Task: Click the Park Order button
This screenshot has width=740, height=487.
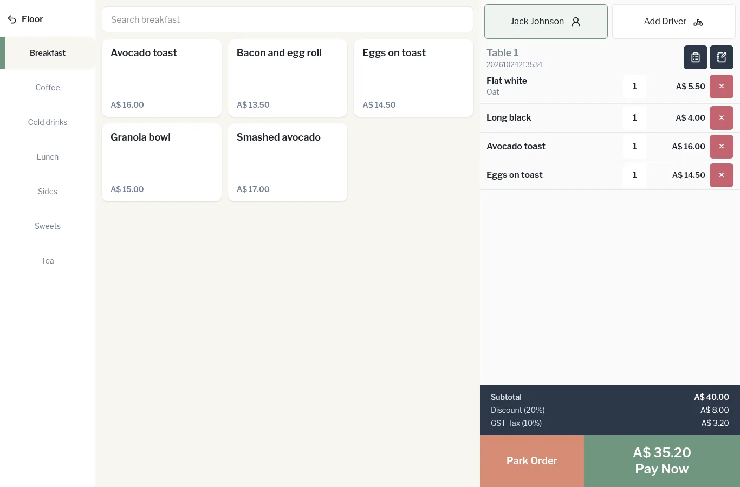Action: pos(532,461)
